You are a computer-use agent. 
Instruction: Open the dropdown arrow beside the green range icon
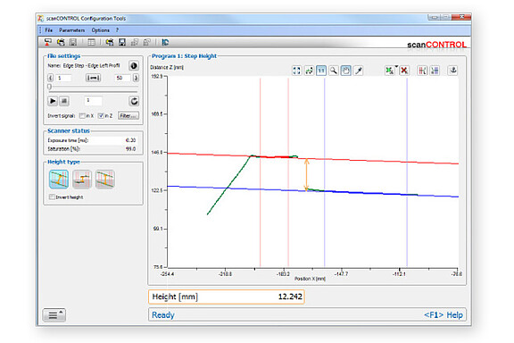pyautogui.click(x=396, y=67)
